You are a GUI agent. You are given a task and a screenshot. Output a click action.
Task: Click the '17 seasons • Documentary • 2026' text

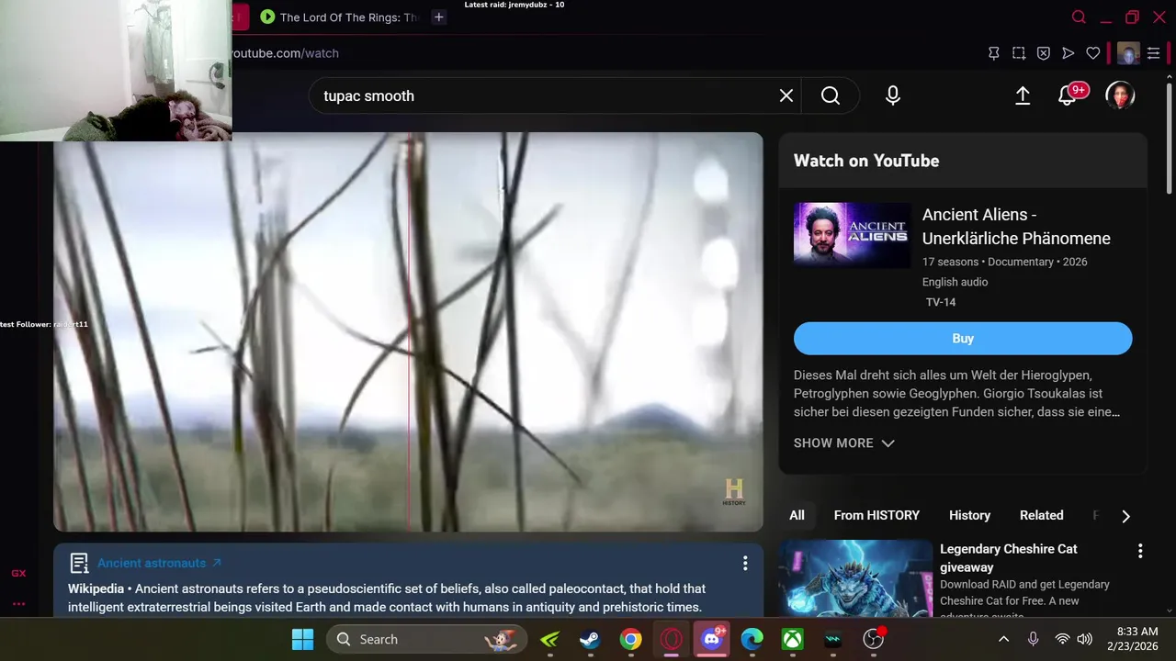(x=1005, y=262)
